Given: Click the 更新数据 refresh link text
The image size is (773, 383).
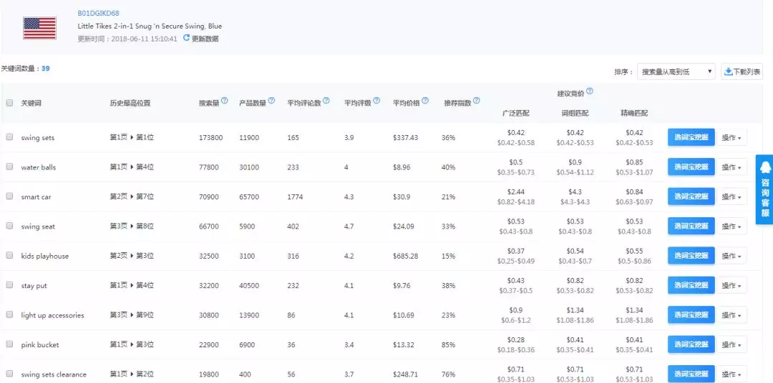Looking at the screenshot, I should pos(205,39).
